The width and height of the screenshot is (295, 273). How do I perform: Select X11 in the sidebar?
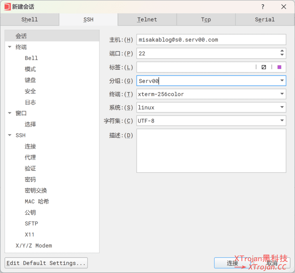30,234
